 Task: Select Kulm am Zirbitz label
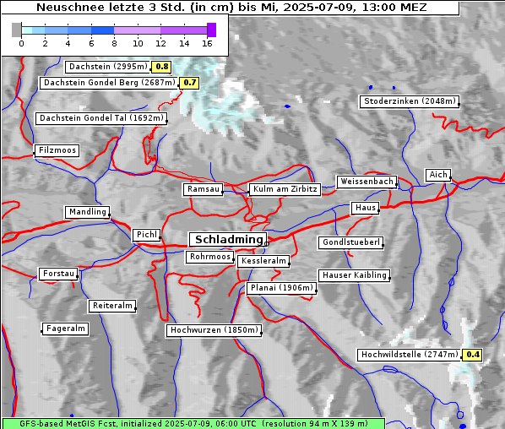click(x=285, y=189)
